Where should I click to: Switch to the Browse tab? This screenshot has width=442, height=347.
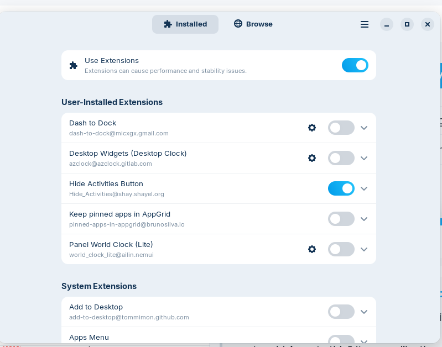click(x=253, y=24)
